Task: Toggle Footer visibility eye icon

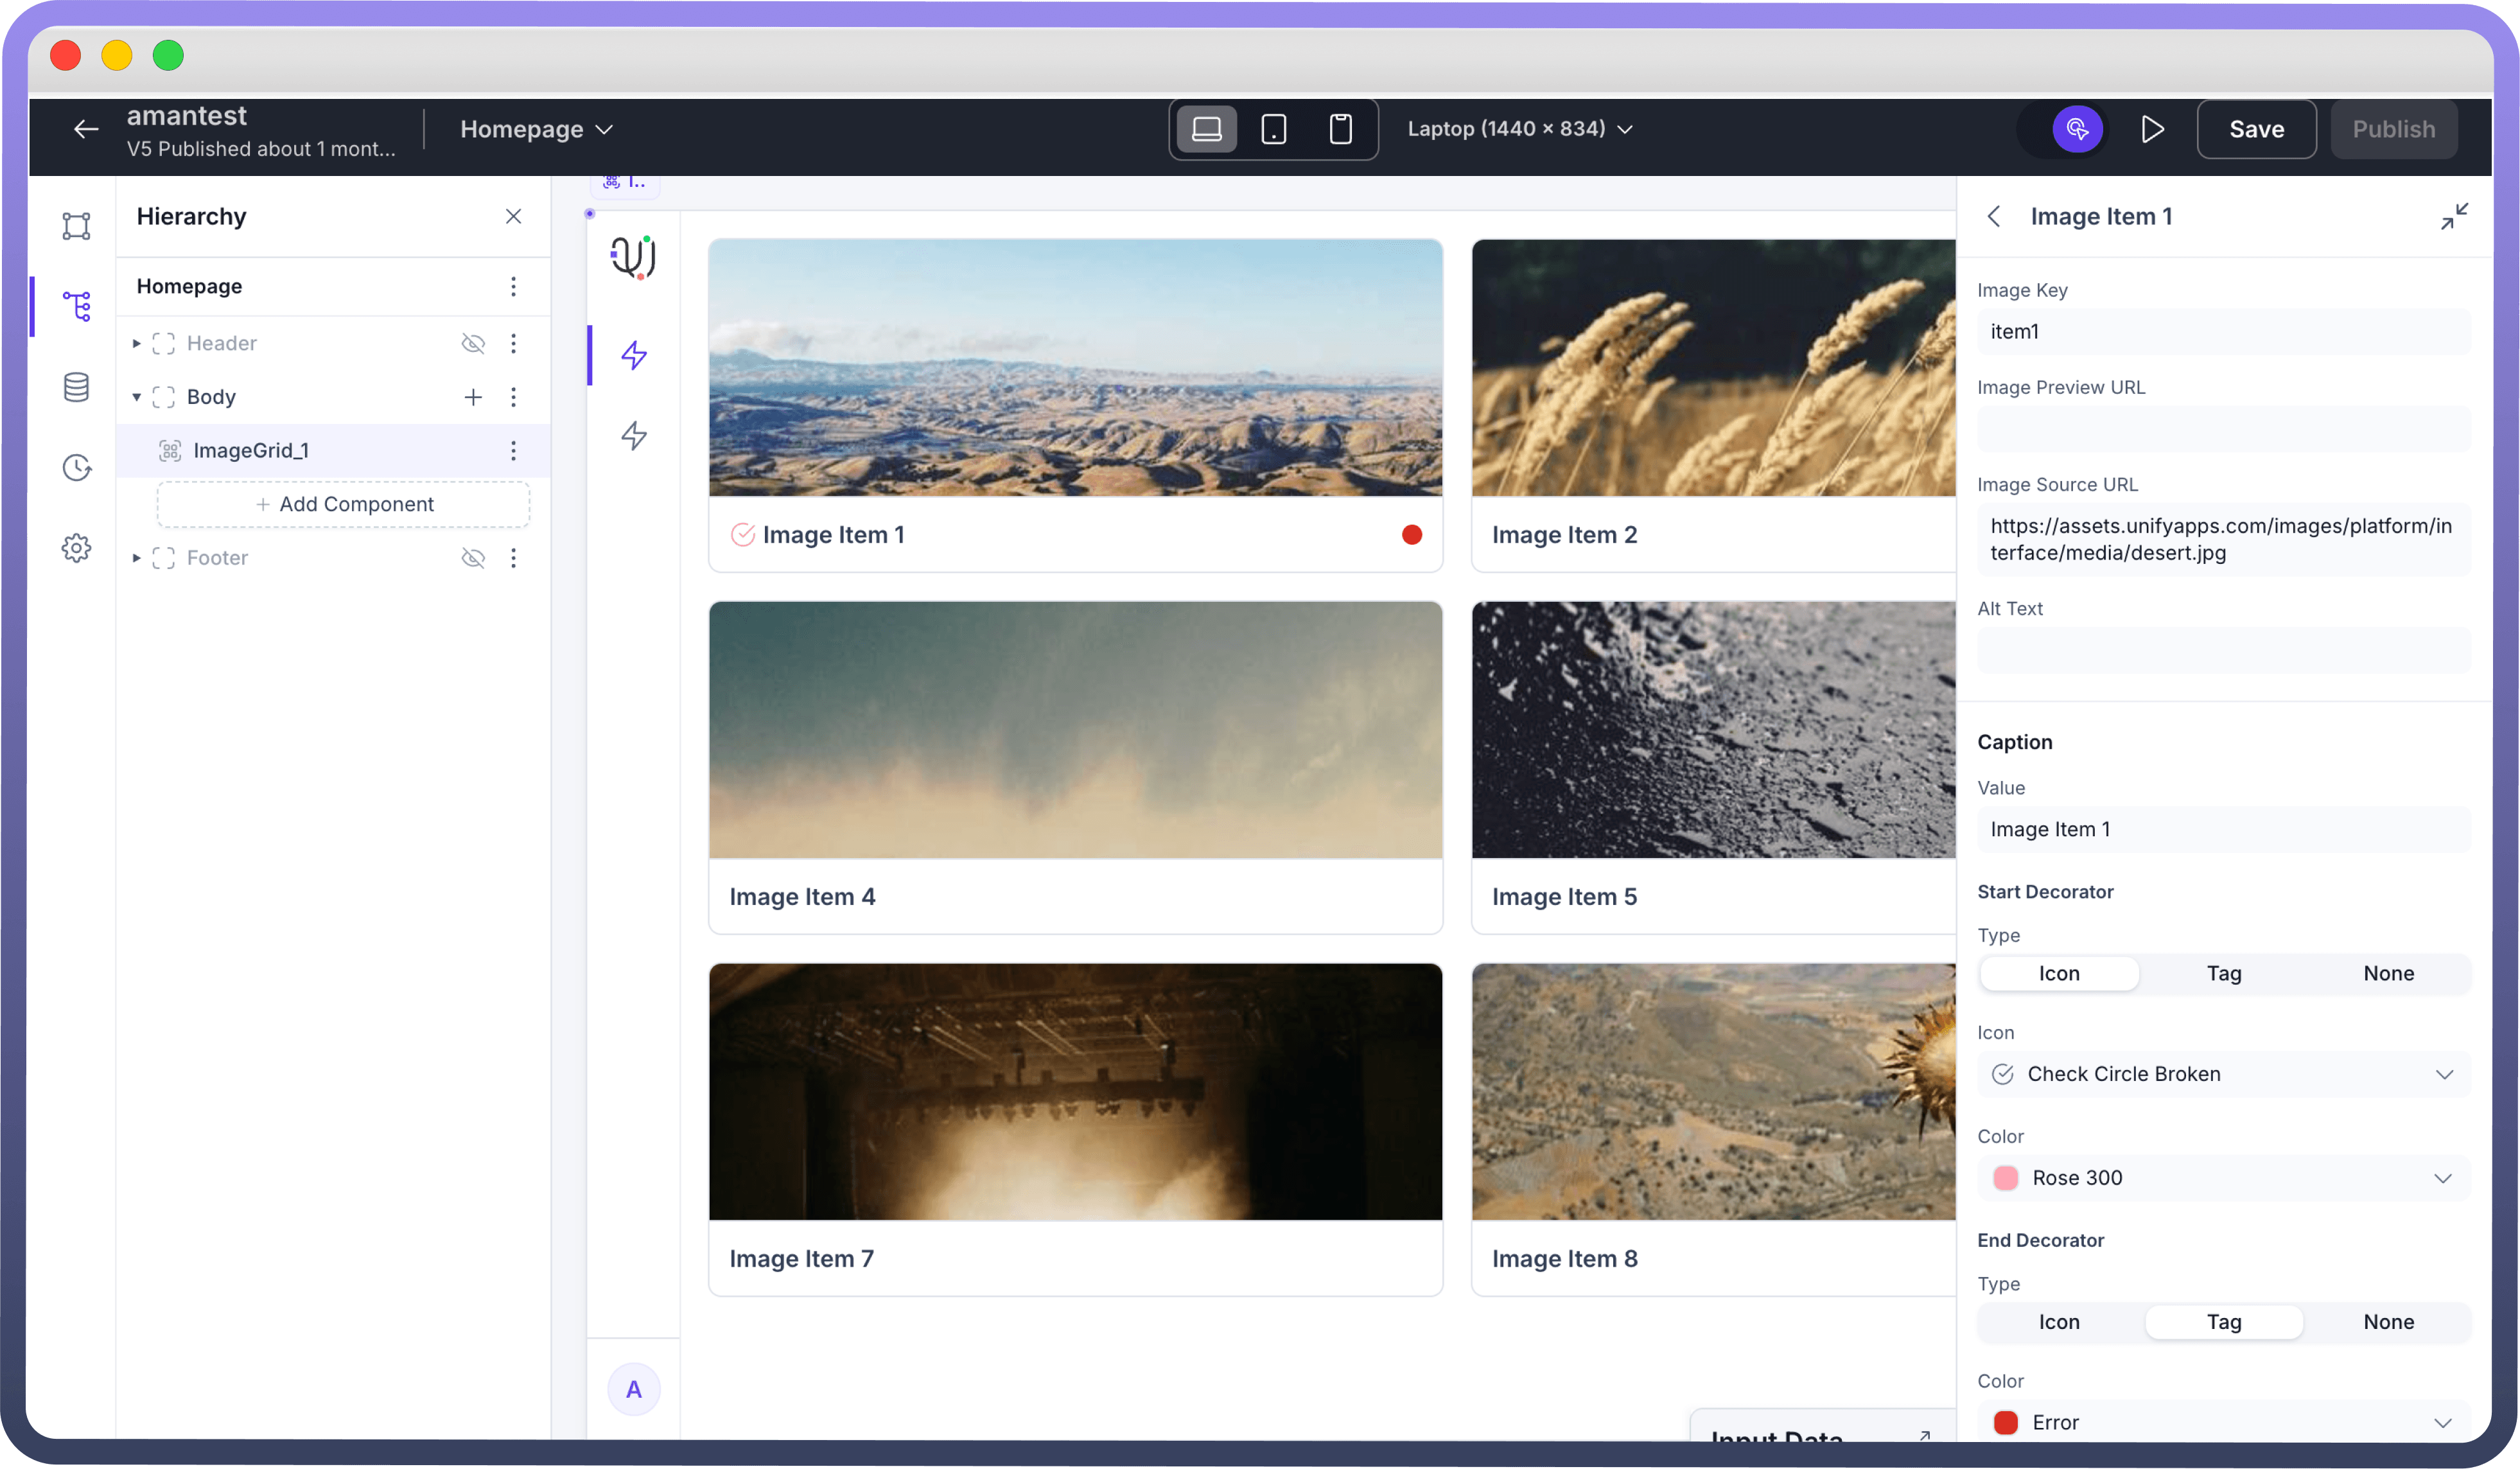Action: point(473,558)
